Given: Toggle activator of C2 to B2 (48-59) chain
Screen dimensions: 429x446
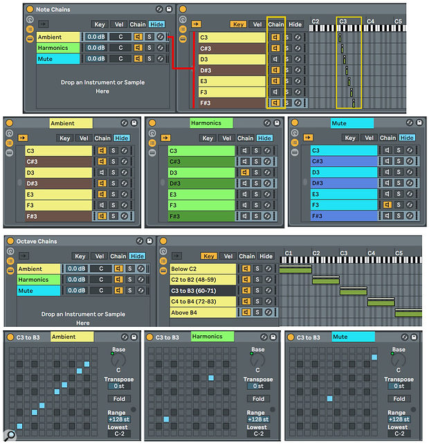Looking at the screenshot, I should [246, 280].
